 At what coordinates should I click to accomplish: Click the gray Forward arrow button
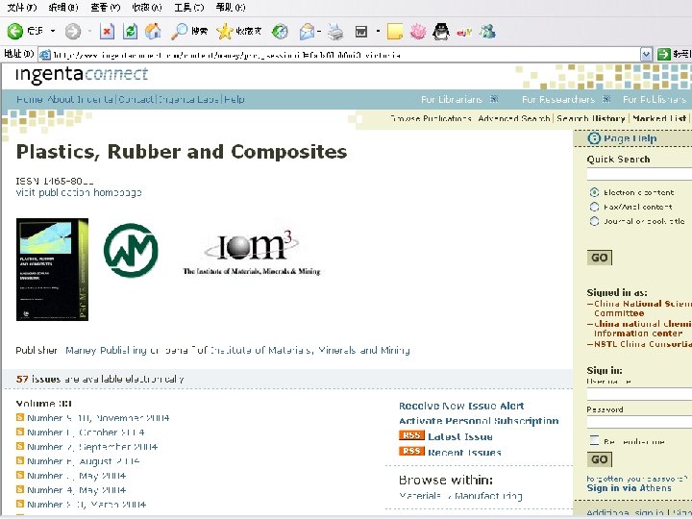click(73, 32)
